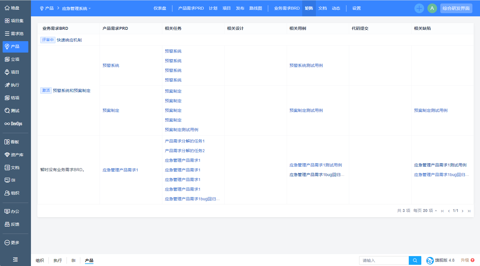Screen dimensions: 480x266
Task: Open the 每页 20 项 page size dropdown
Action: point(425,211)
